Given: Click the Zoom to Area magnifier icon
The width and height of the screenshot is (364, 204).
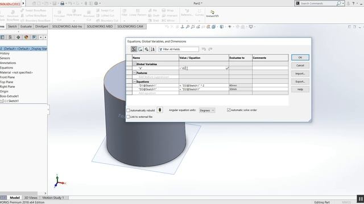Looking at the screenshot, I should 193,27.
